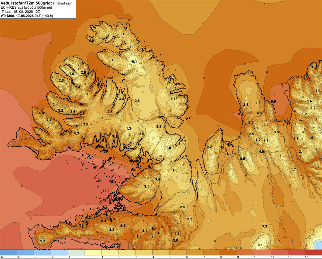Select the pale yellow 0 to 1 legend swatch
The image size is (322, 259).
point(93,253)
